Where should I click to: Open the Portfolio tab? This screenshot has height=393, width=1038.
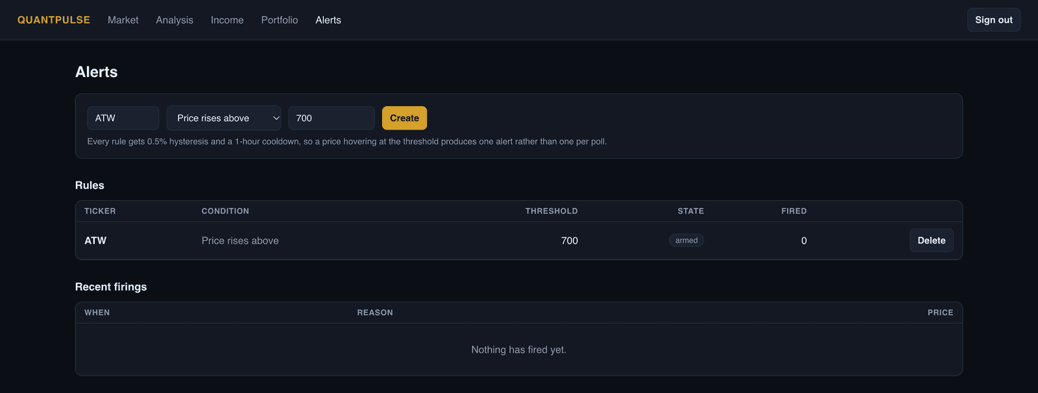tap(280, 20)
